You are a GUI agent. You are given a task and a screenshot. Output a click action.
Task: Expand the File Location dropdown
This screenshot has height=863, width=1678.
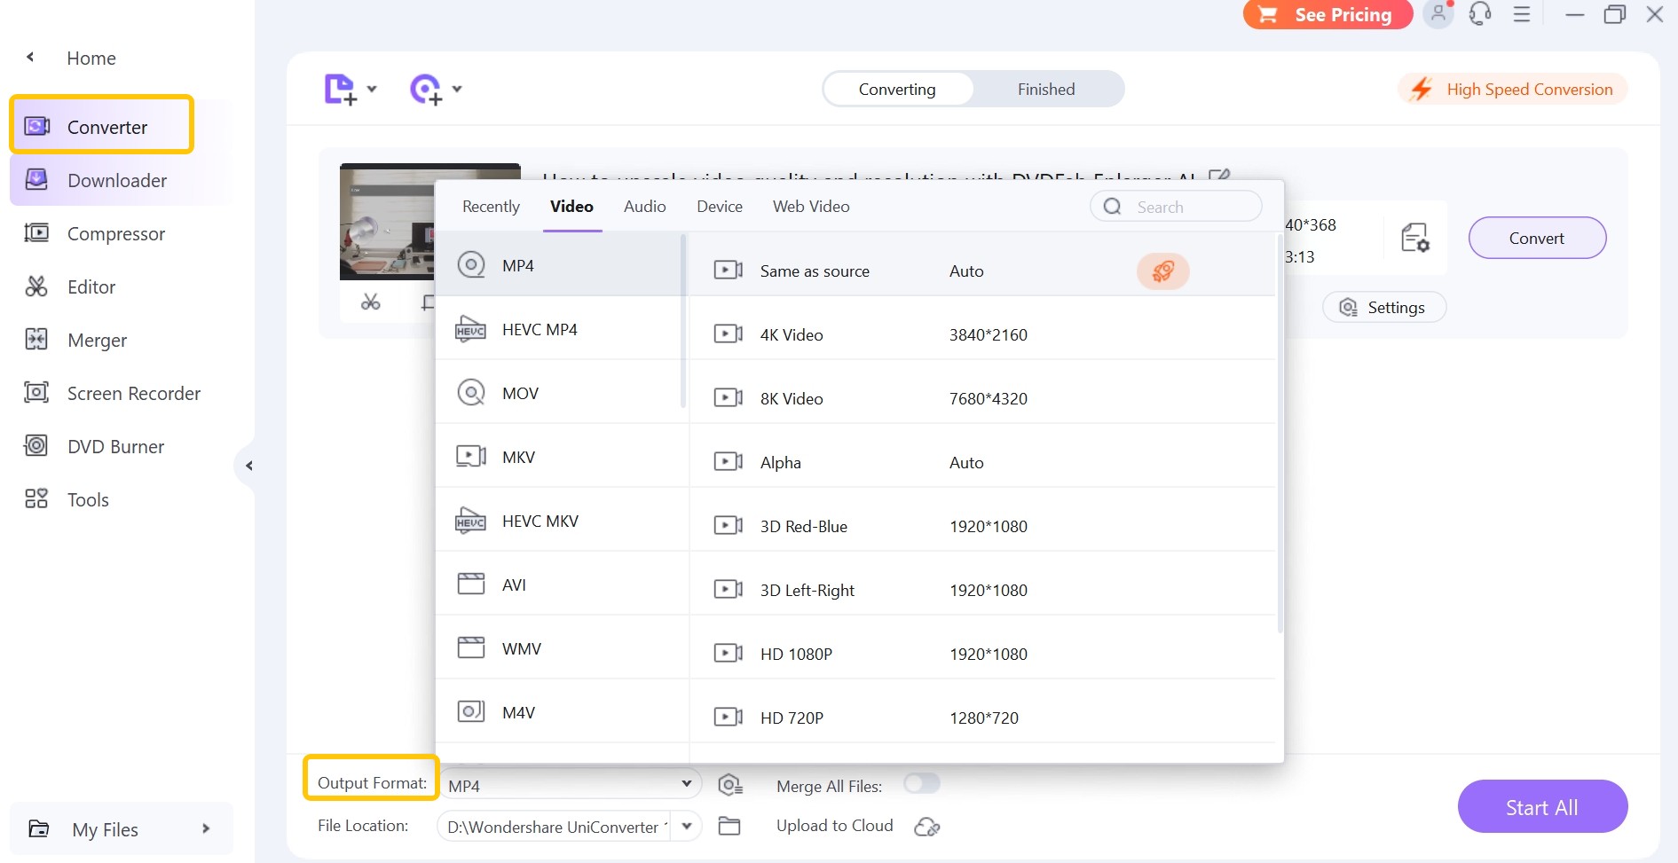pos(685,826)
